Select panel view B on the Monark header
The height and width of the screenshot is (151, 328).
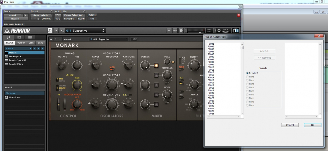click(x=55, y=39)
